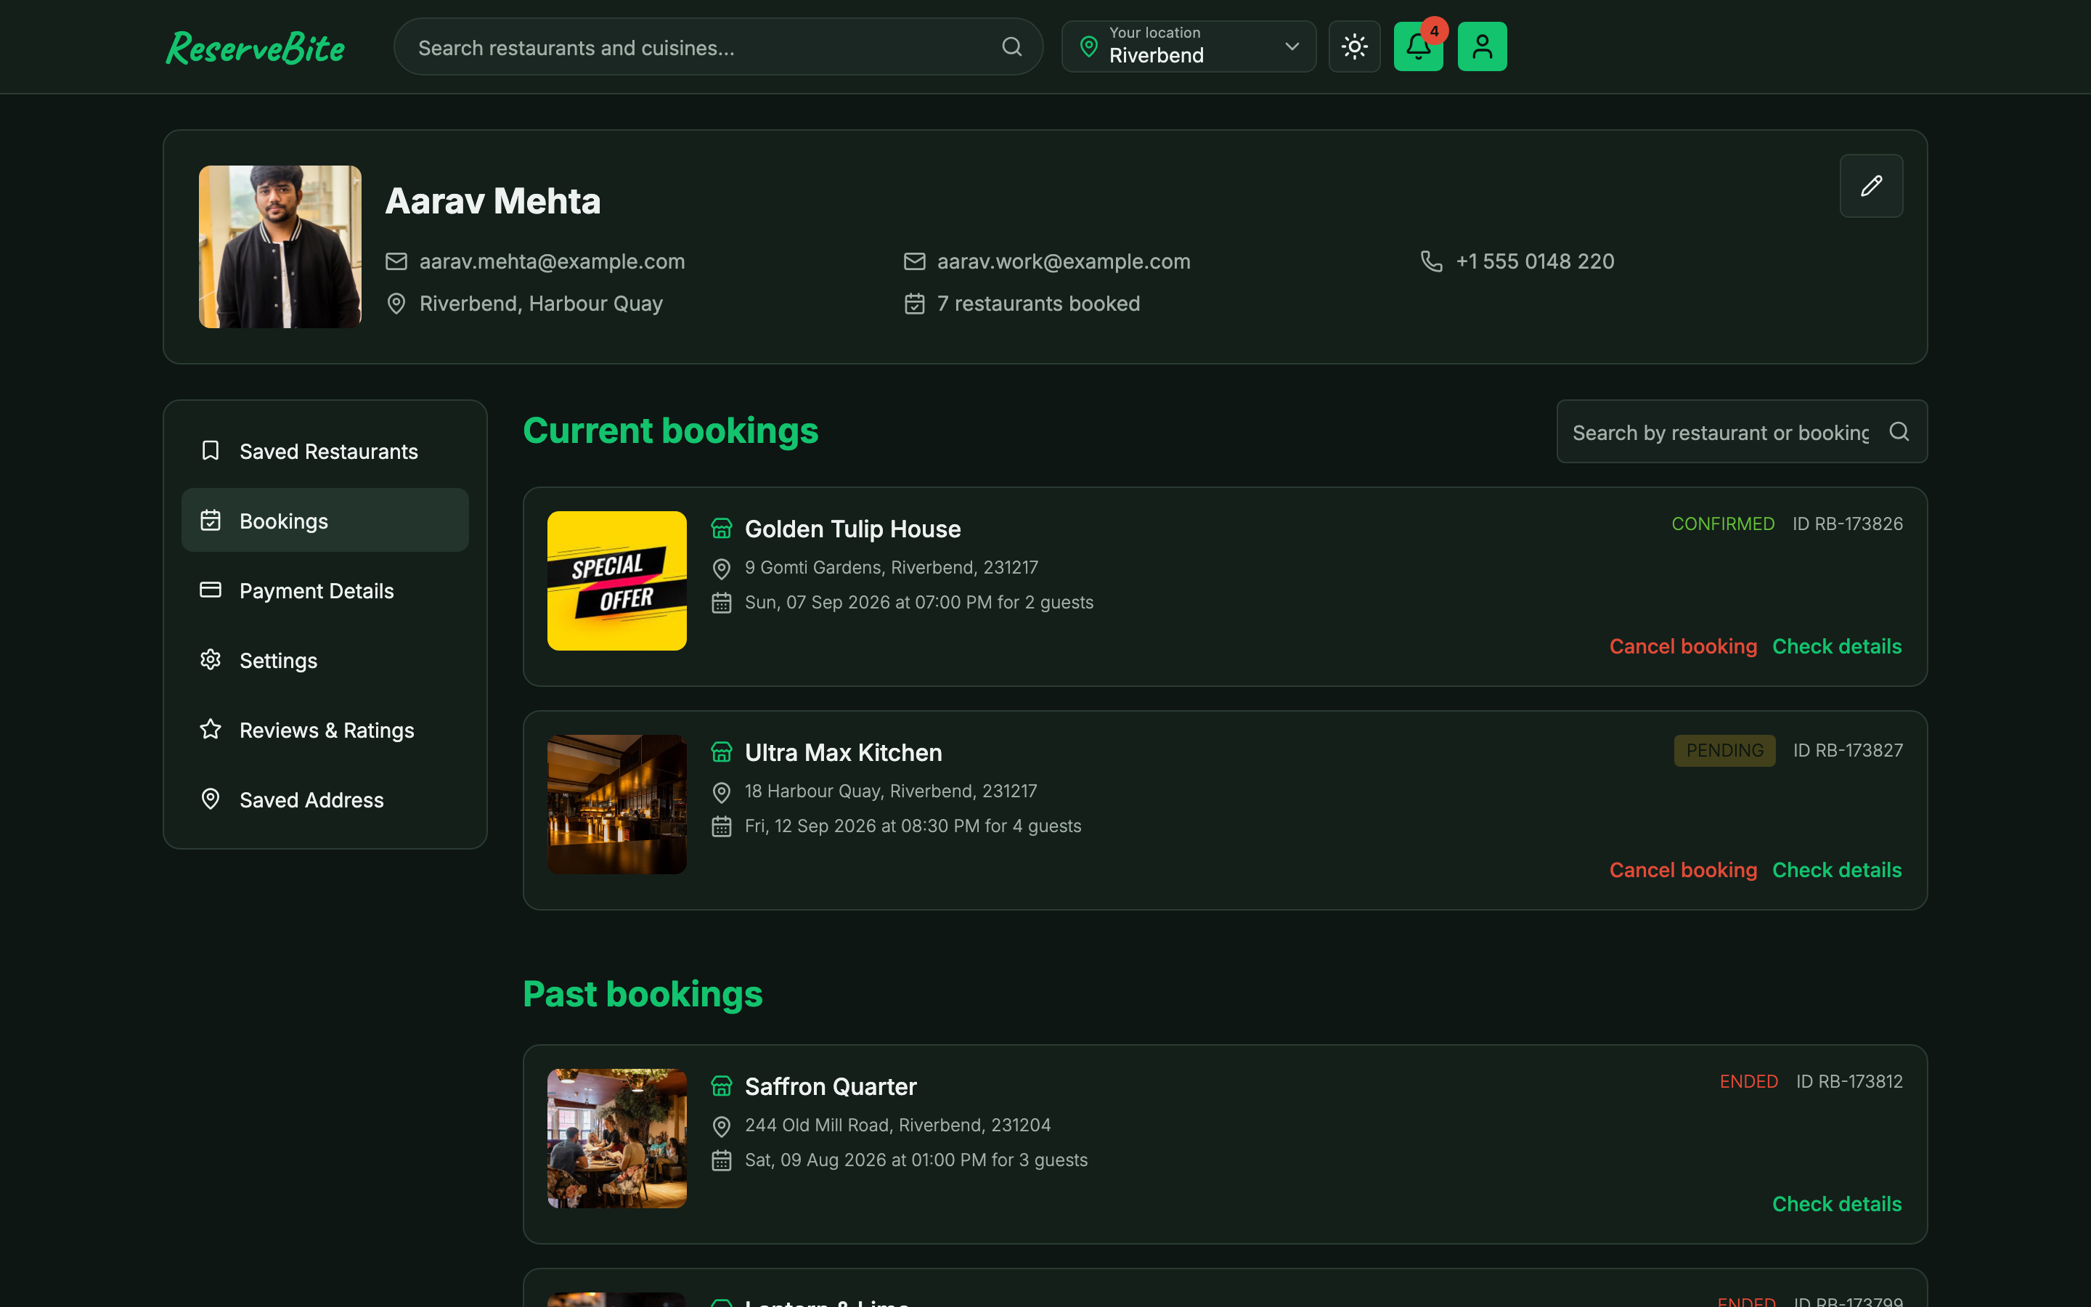
Task: Click the bookmark icon beside Saved Restaurants
Action: (x=210, y=450)
